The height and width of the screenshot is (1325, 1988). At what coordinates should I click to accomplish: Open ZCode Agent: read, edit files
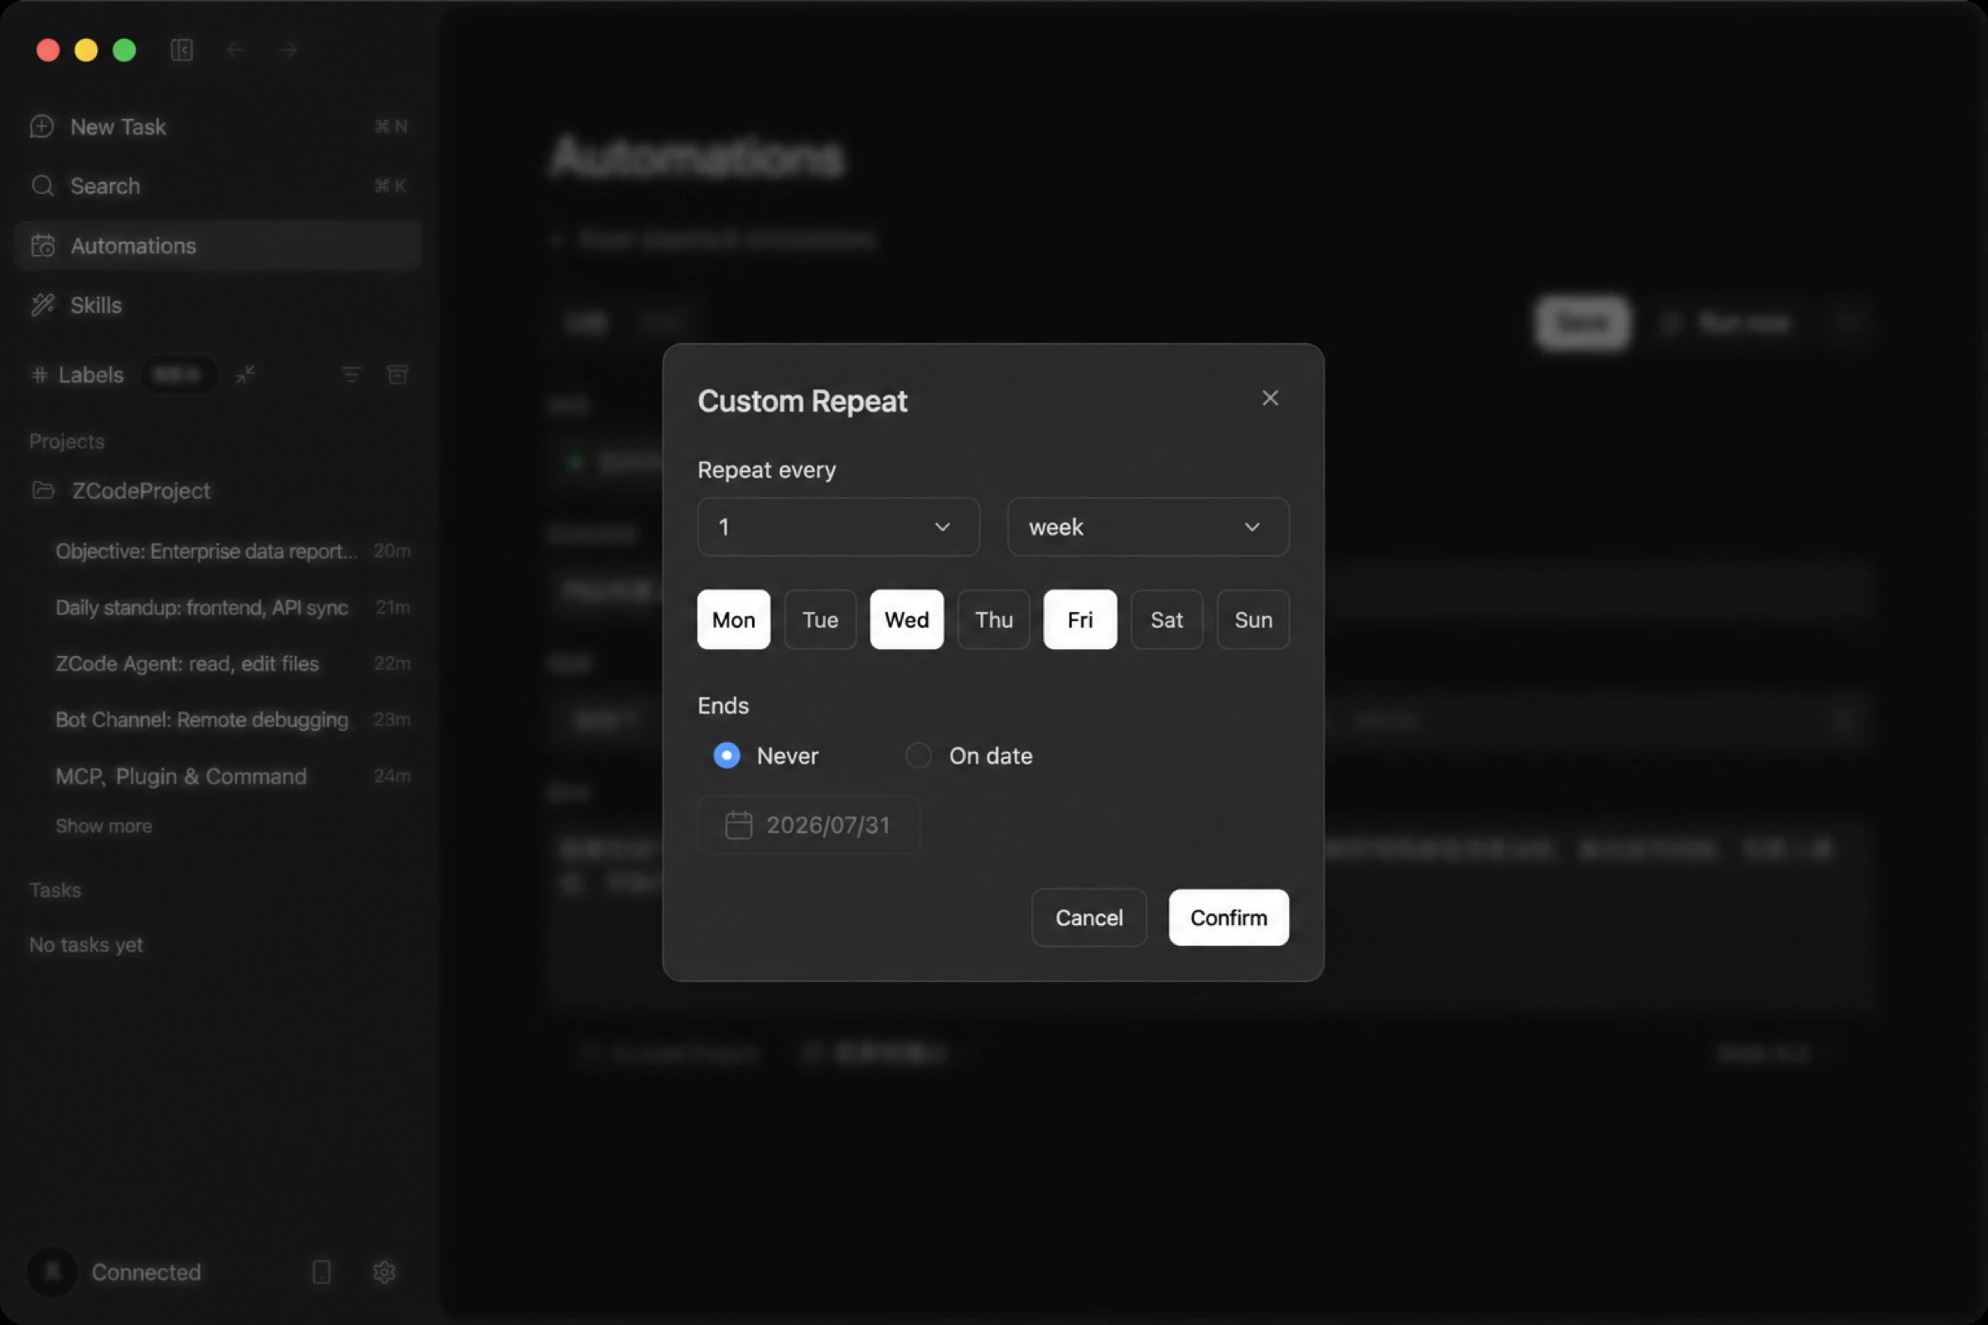(x=217, y=663)
